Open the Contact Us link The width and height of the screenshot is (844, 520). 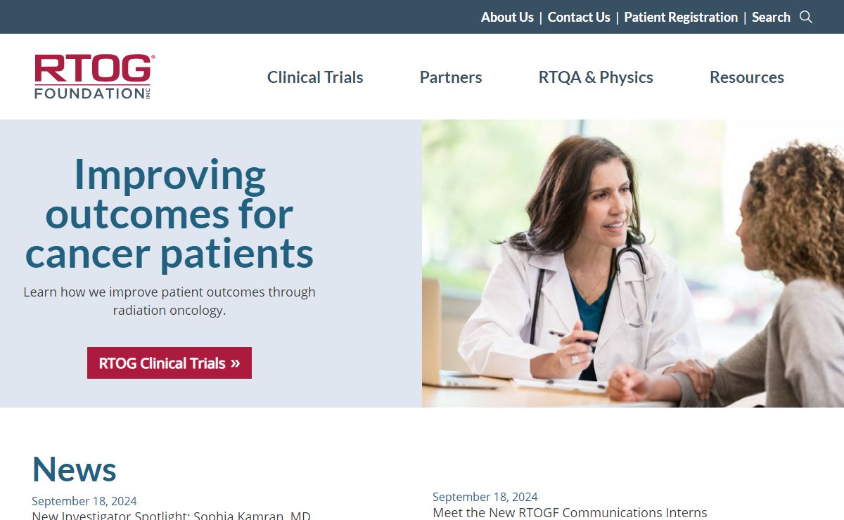(x=579, y=17)
